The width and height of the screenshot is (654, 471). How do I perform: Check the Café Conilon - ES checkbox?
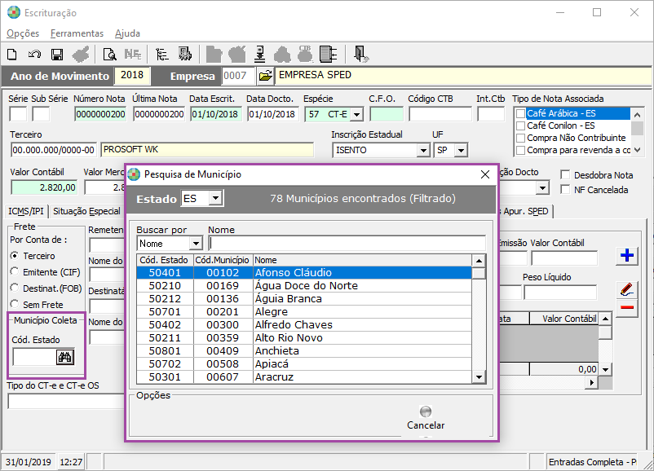coord(520,125)
